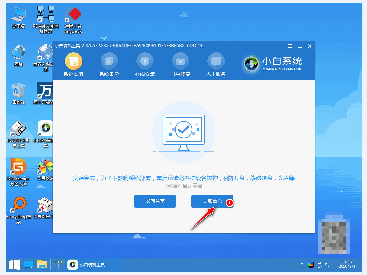Image resolution: width=367 pixels, height=275 pixels.
Task: Open the 系统备份 backup icon
Action: click(x=109, y=62)
